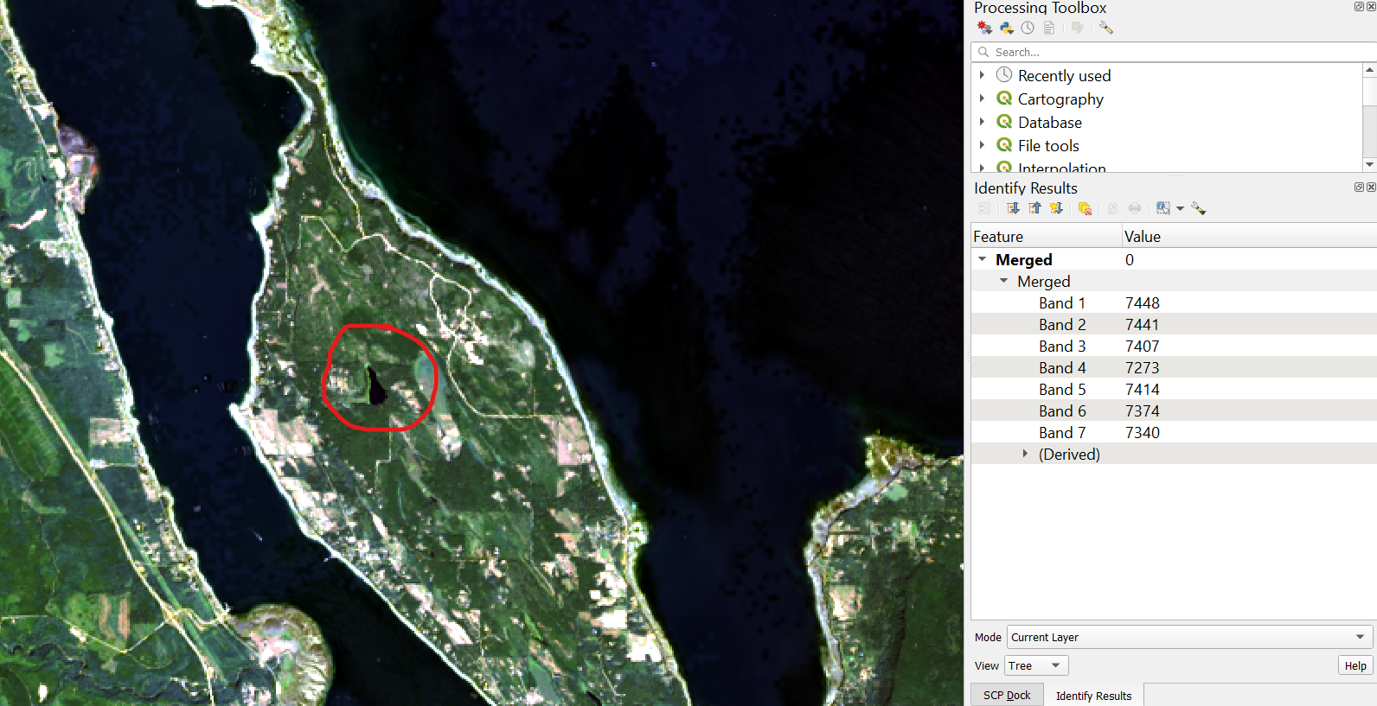Collapse nested Merged feature node
This screenshot has width=1377, height=706.
tap(1003, 281)
